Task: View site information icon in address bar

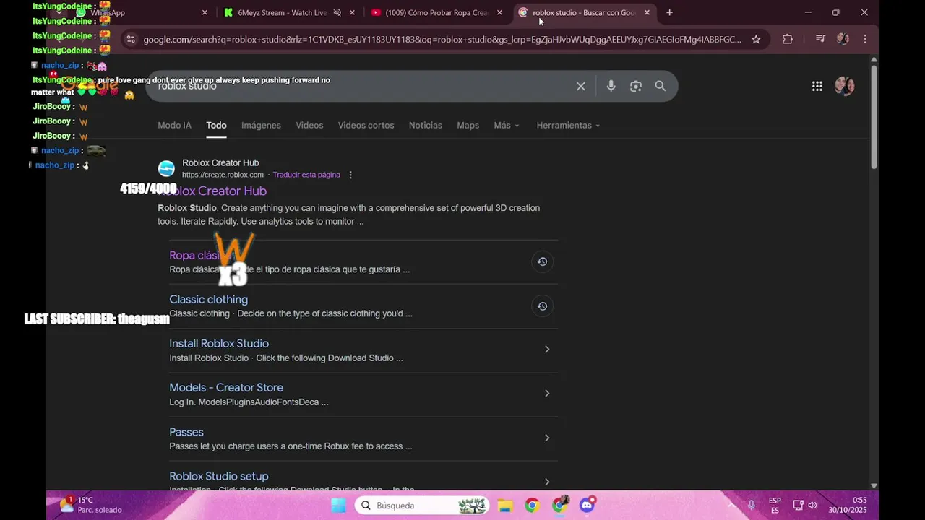Action: [131, 40]
